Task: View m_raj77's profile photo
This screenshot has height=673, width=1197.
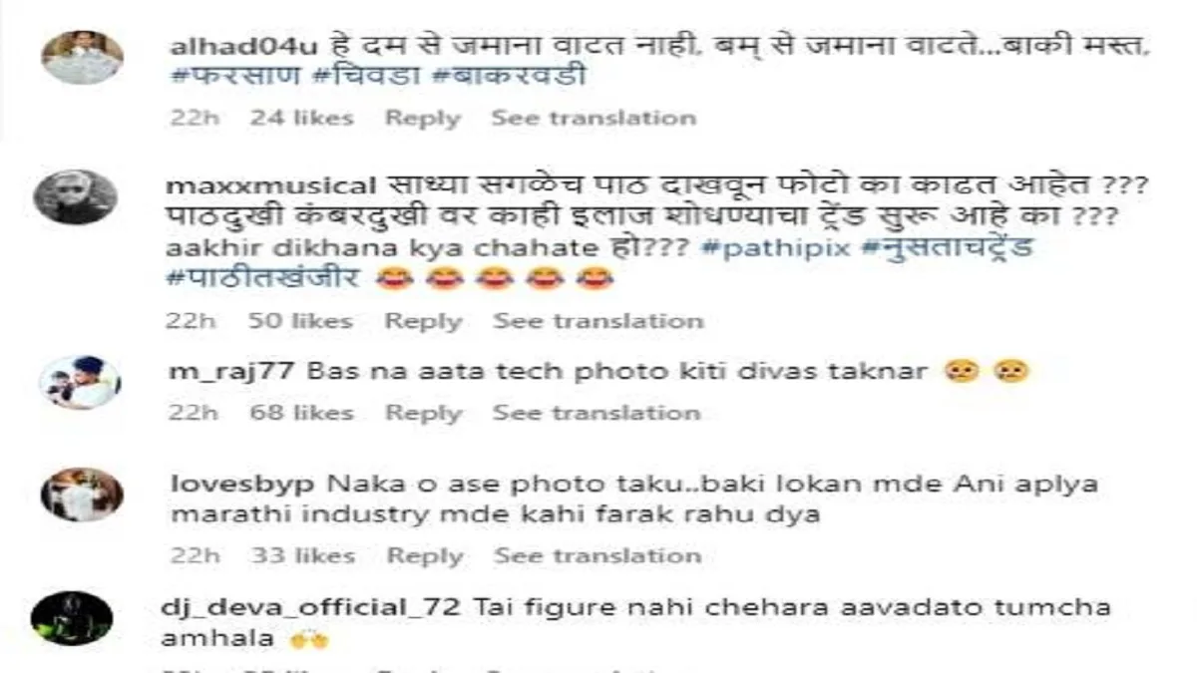Action: coord(80,382)
